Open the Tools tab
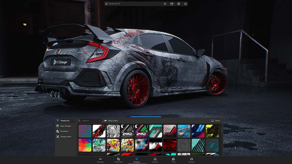 (173, 160)
